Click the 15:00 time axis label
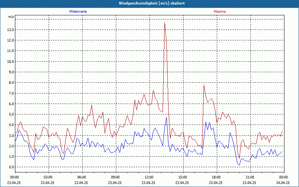 pyautogui.click(x=183, y=177)
